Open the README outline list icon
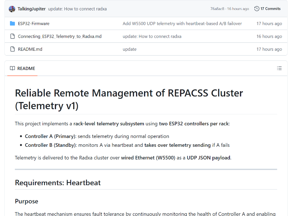The image size is (288, 216). click(279, 68)
